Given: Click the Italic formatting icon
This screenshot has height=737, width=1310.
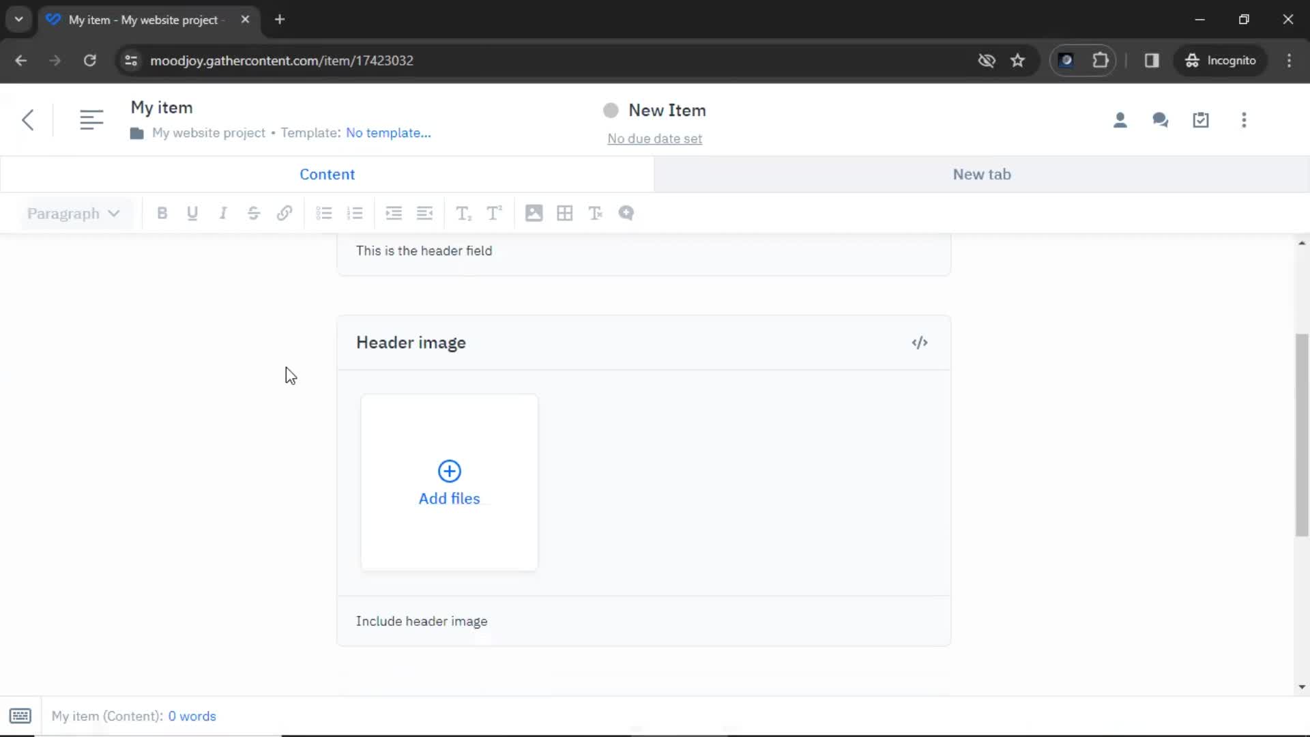Looking at the screenshot, I should point(222,214).
